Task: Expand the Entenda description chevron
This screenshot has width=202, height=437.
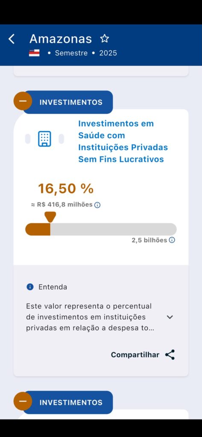Action: click(x=170, y=317)
